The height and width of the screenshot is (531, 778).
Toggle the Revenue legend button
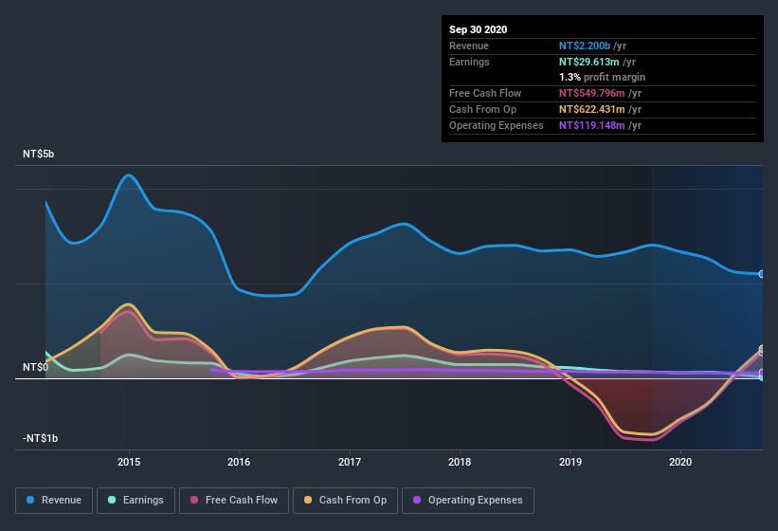(x=54, y=501)
